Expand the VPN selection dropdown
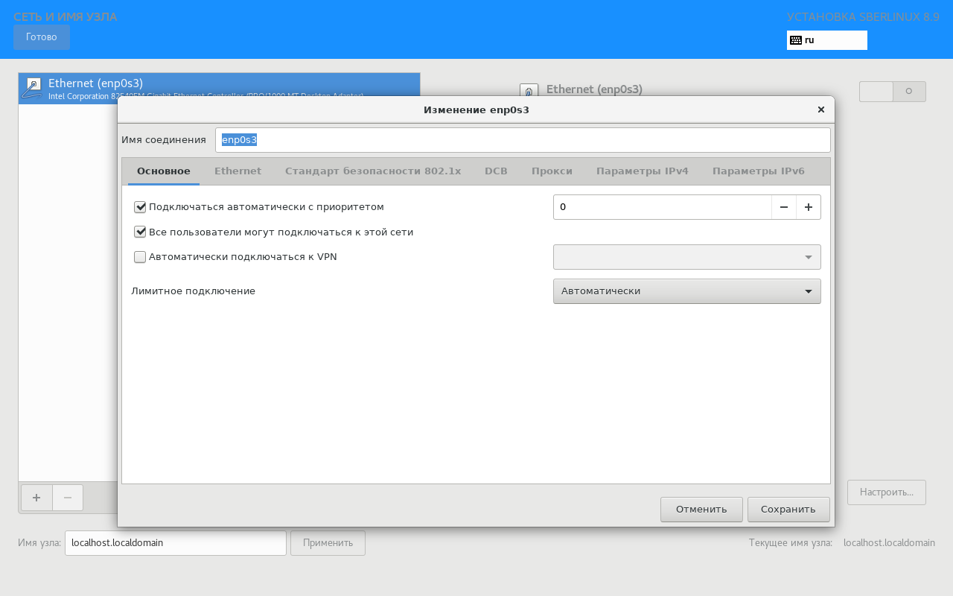 [x=686, y=257]
